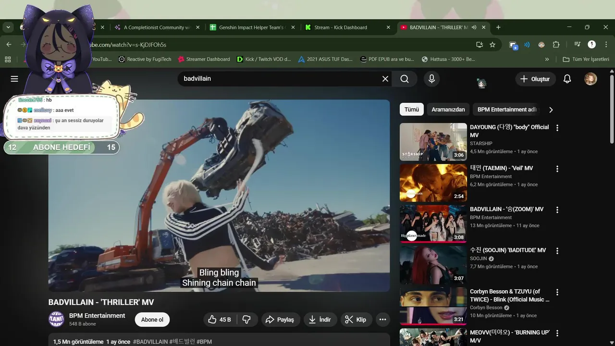Click the #BADVILLAIN hashtag in description
615x346 pixels.
pos(150,342)
